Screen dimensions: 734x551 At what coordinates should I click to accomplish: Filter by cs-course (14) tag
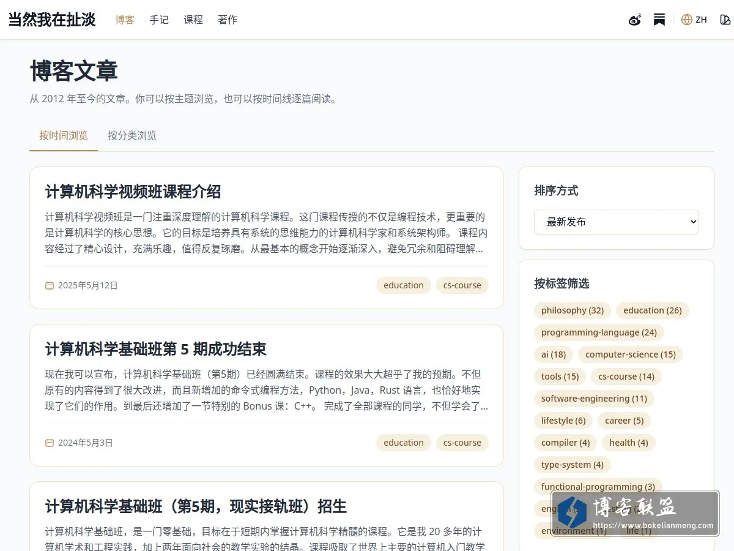coord(626,377)
